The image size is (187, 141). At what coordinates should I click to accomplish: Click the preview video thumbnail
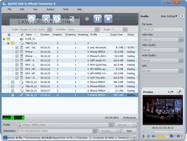point(163,110)
